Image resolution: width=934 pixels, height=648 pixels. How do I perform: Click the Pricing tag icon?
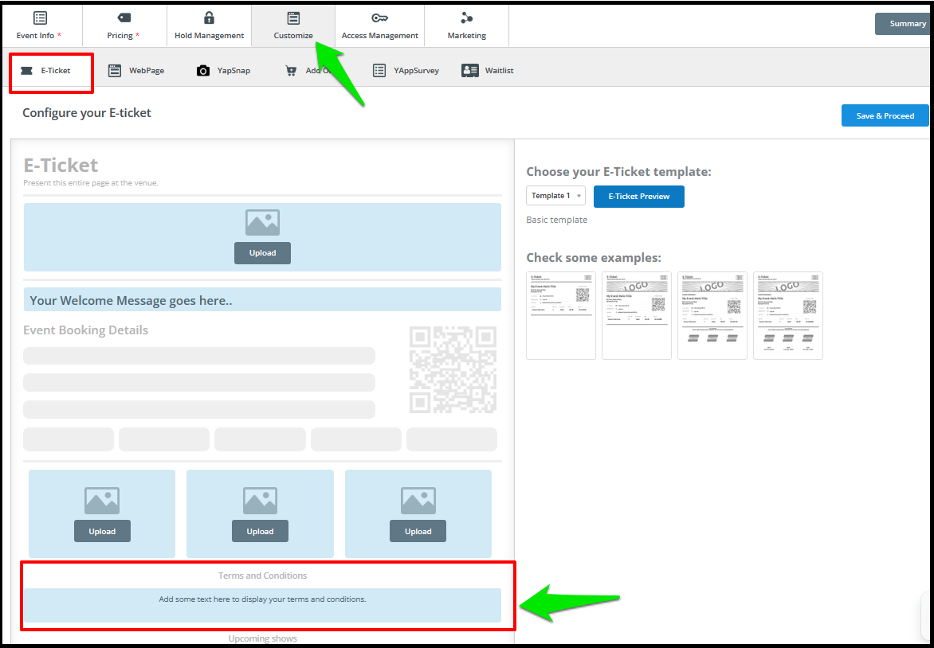click(124, 18)
